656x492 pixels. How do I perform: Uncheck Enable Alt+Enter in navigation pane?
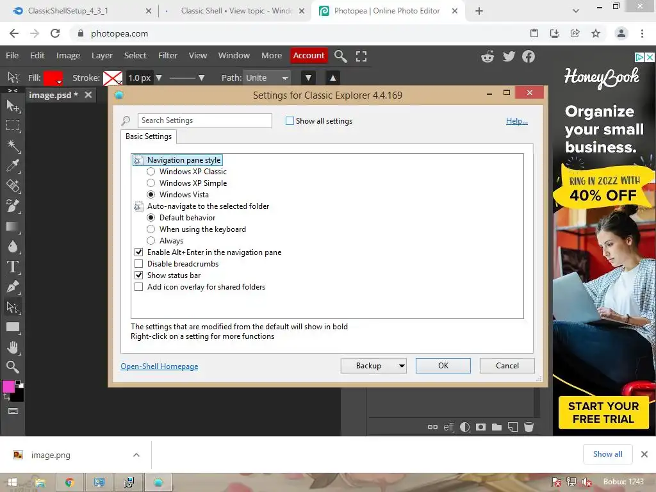click(x=138, y=252)
